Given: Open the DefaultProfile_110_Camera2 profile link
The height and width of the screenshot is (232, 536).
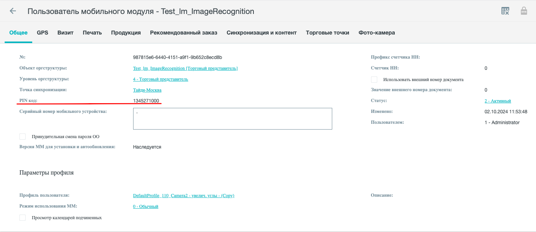Looking at the screenshot, I should (184, 196).
